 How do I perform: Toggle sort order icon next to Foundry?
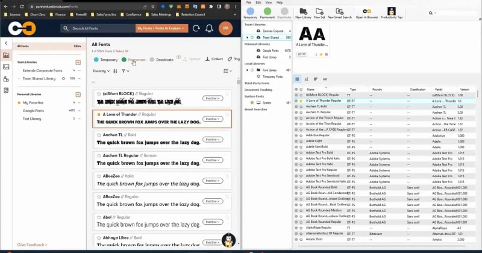click(x=115, y=71)
